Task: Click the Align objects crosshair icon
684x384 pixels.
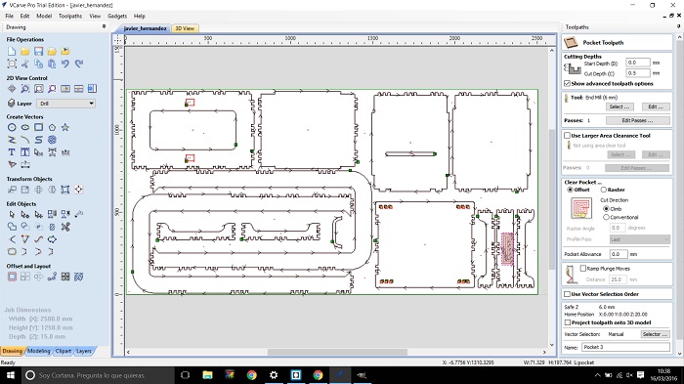Action: click(78, 190)
